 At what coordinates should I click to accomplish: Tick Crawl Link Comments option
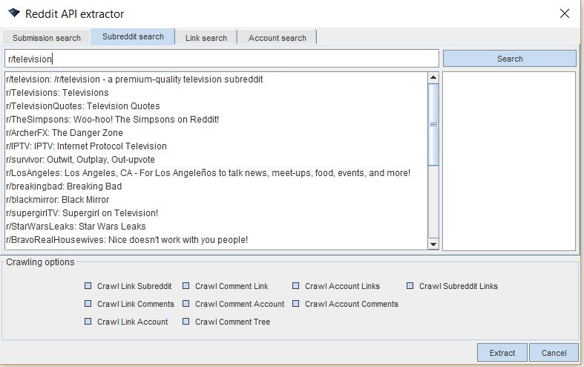(88, 304)
